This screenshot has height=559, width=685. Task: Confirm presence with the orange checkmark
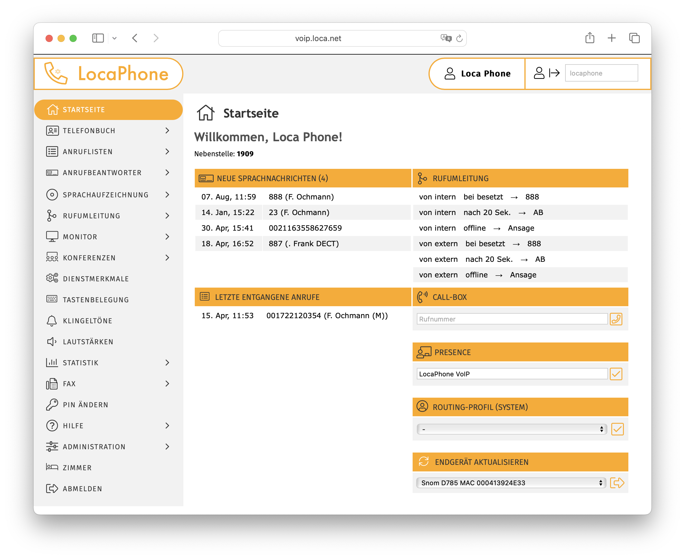click(616, 374)
